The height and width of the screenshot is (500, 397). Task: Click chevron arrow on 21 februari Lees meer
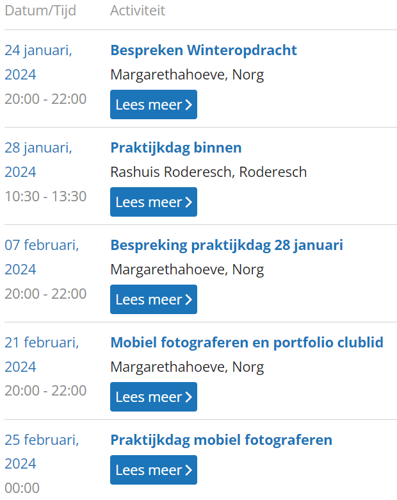[x=189, y=397]
